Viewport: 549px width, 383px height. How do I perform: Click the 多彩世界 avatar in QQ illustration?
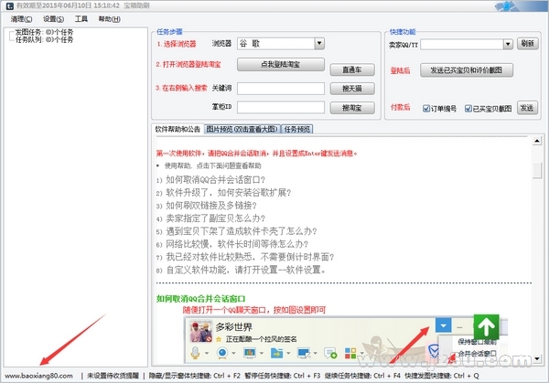[201, 331]
